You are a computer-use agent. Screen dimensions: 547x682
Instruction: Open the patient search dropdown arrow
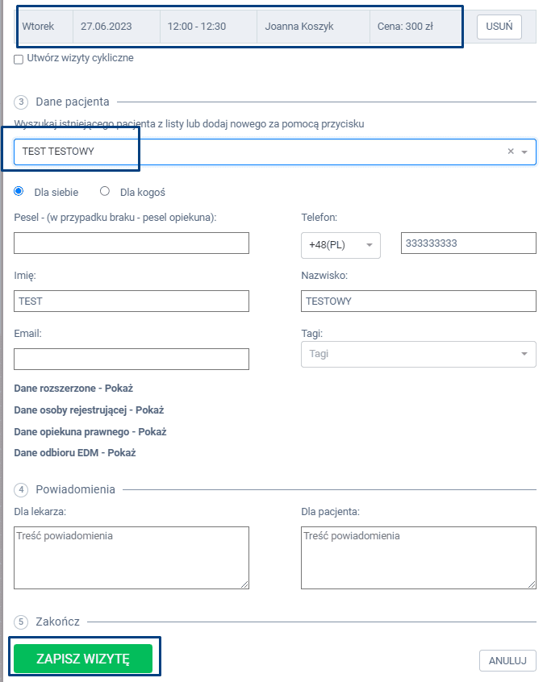point(524,152)
